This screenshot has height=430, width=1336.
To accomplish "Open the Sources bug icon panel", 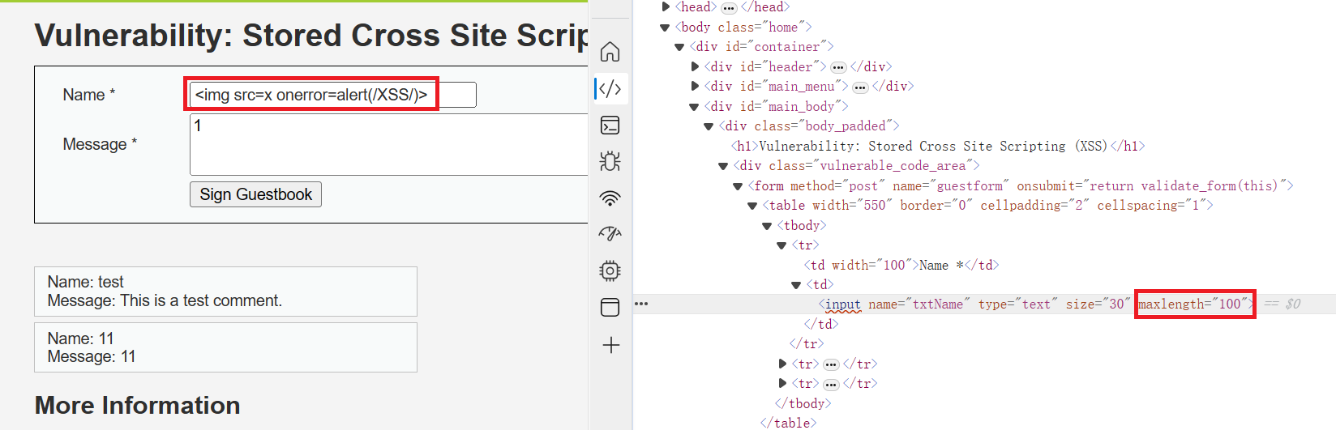I will (x=610, y=161).
